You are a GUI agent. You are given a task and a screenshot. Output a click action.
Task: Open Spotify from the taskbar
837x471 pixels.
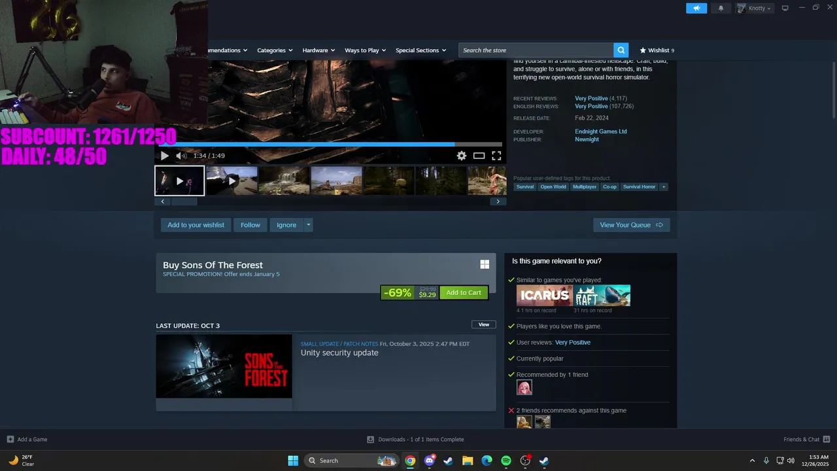click(x=506, y=461)
